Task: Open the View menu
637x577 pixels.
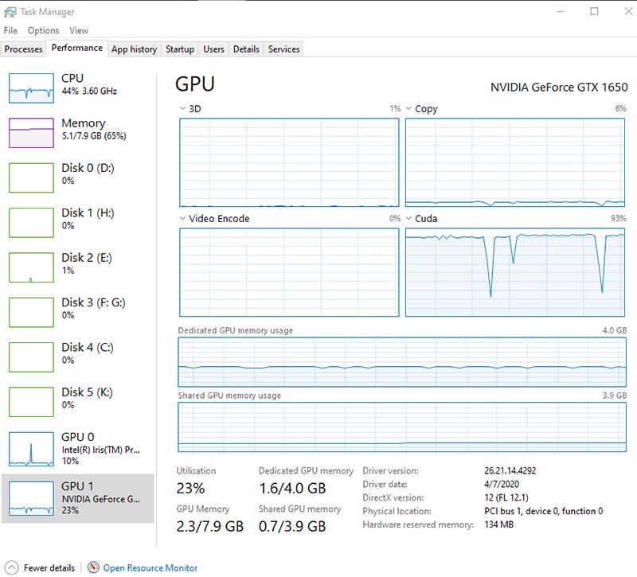Action: click(79, 30)
